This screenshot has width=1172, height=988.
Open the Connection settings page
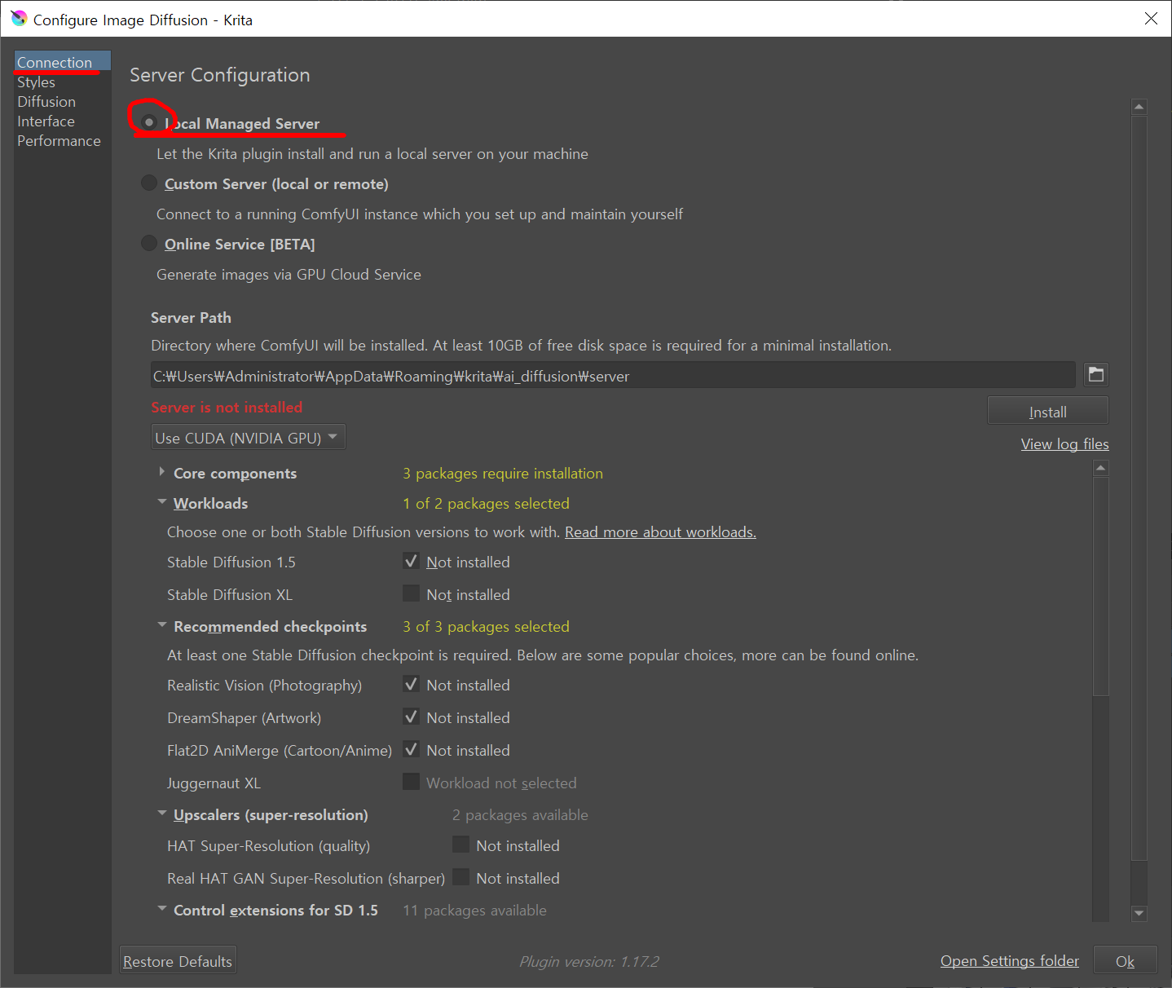tap(62, 62)
